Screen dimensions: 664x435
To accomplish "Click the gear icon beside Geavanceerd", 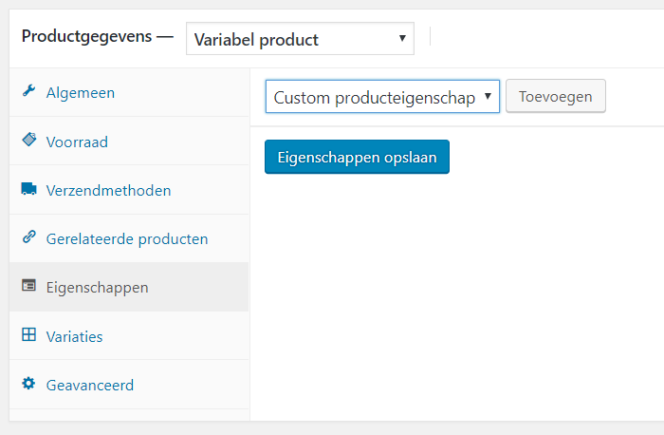I will (x=28, y=384).
